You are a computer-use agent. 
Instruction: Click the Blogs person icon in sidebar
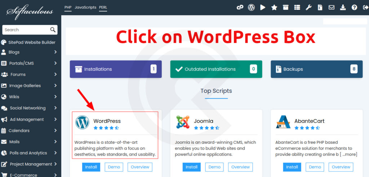(x=4, y=52)
